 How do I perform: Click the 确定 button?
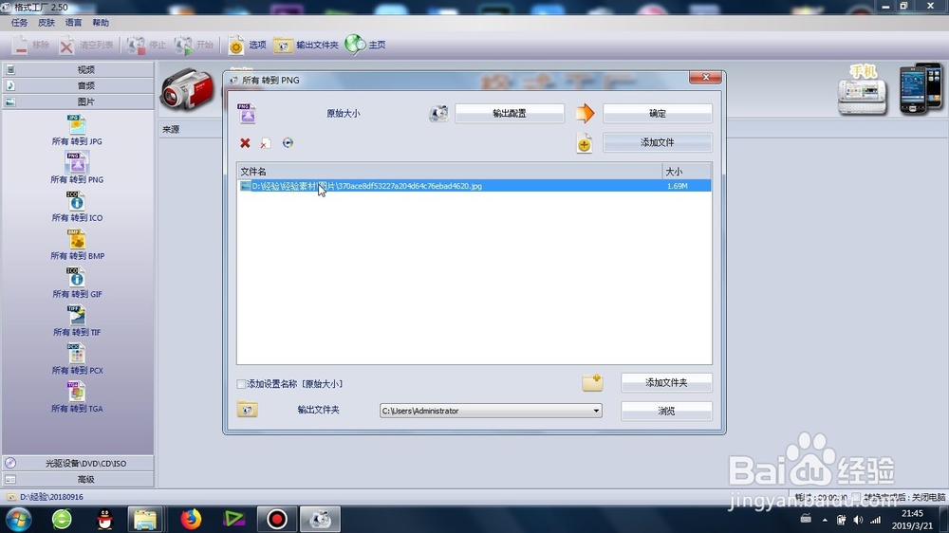[x=658, y=113]
